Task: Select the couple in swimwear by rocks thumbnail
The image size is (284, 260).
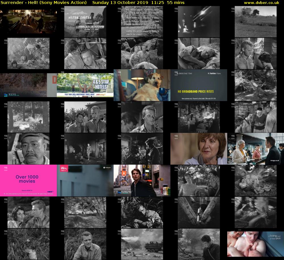Action: [142, 53]
